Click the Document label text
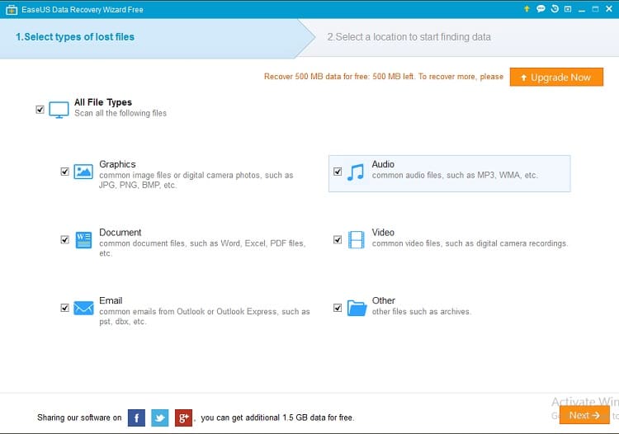Viewport: 619px width, 434px height. pyautogui.click(x=120, y=233)
